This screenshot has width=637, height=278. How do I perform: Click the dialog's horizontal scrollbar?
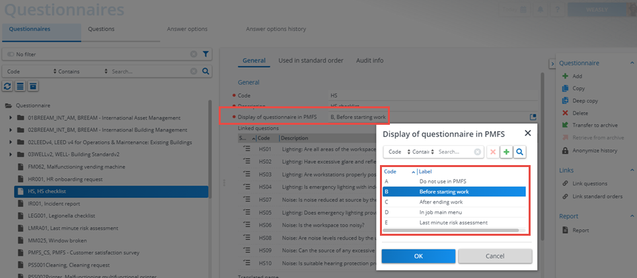pyautogui.click(x=453, y=230)
